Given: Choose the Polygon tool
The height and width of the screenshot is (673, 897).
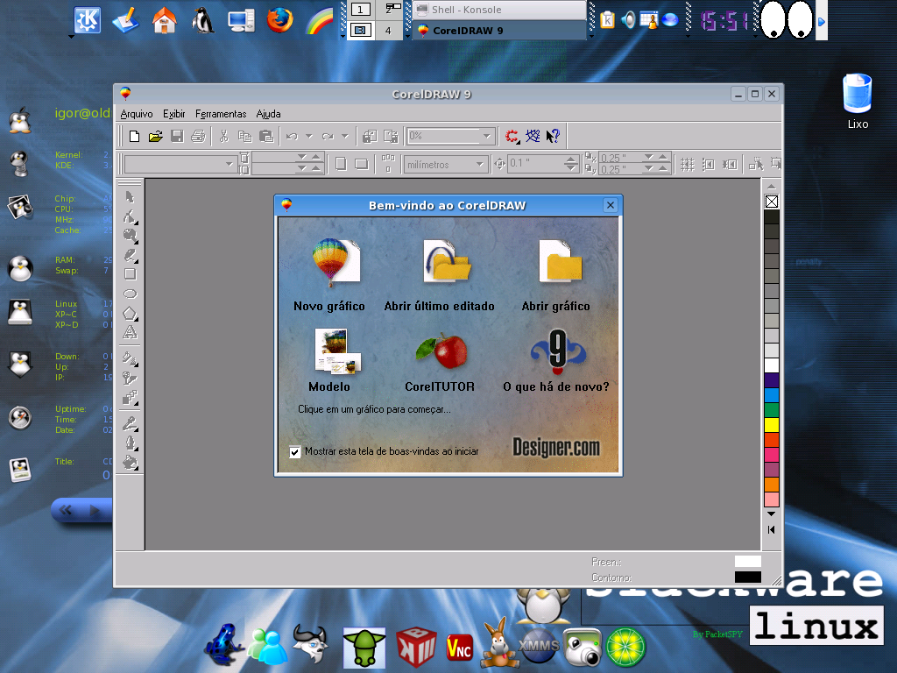Looking at the screenshot, I should (130, 314).
